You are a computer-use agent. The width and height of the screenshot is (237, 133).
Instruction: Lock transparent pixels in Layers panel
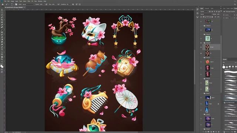pyautogui.click(x=204, y=17)
